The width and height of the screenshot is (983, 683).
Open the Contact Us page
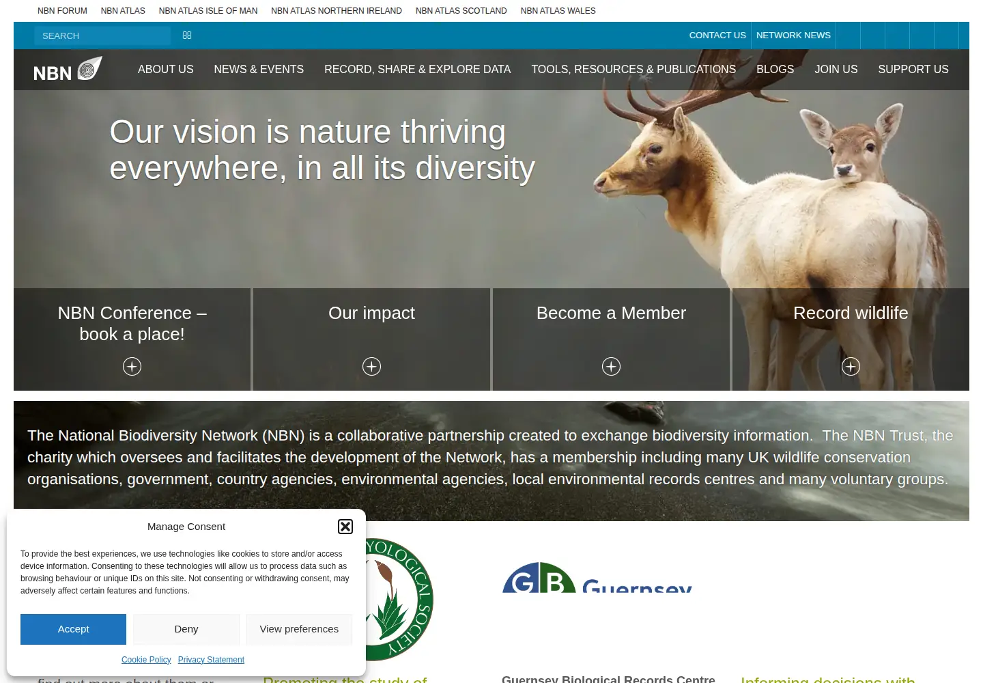717,36
